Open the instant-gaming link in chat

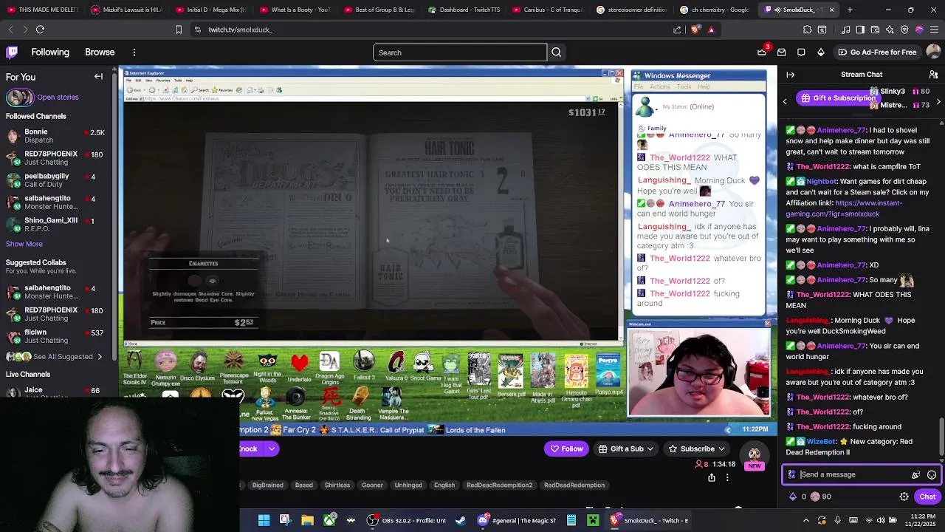click(844, 208)
